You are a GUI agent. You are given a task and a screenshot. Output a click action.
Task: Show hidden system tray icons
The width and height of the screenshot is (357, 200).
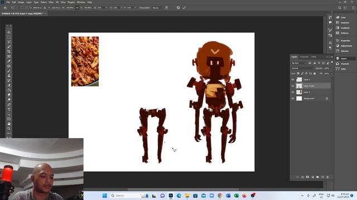302,196
